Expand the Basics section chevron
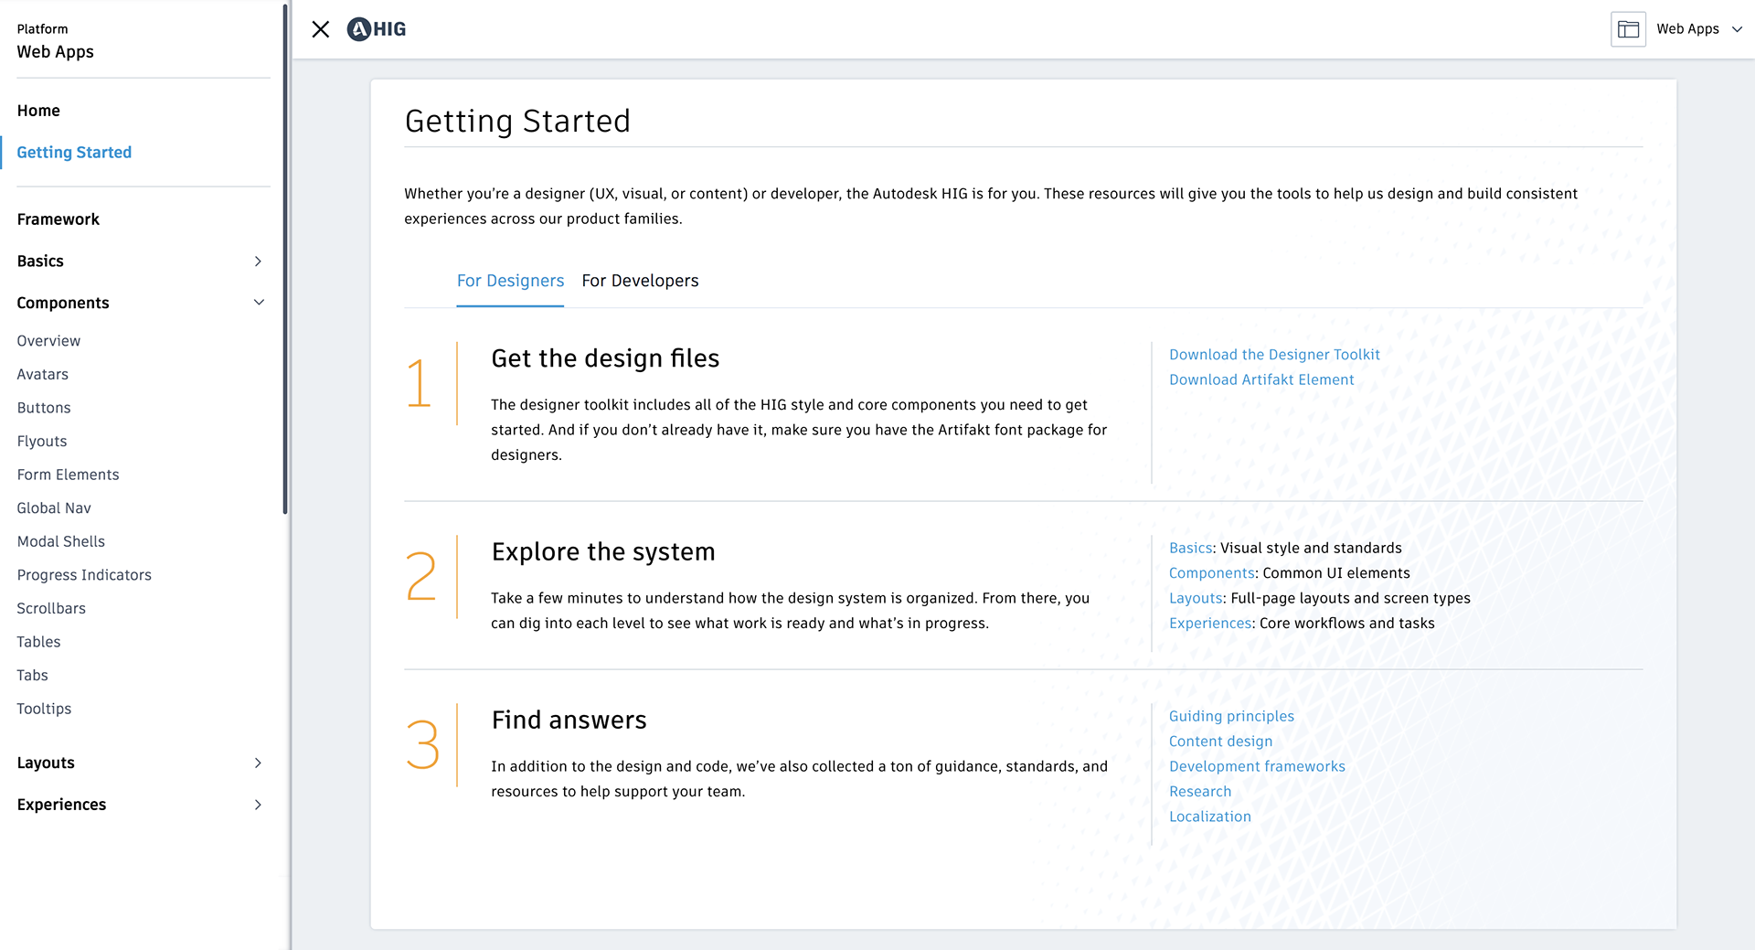 click(258, 262)
